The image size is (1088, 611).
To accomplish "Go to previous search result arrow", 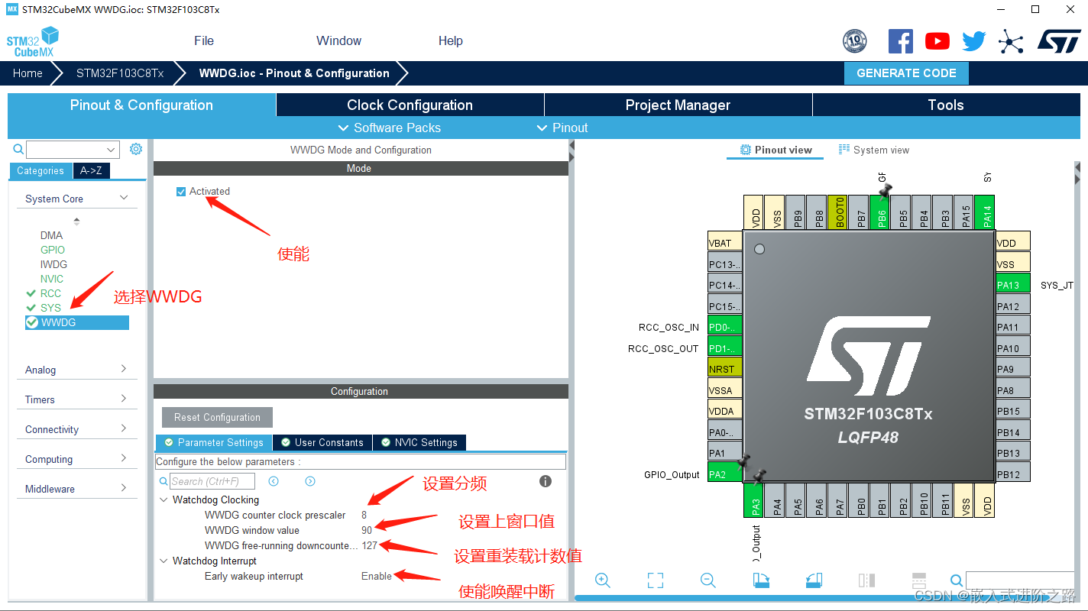I will click(x=274, y=481).
